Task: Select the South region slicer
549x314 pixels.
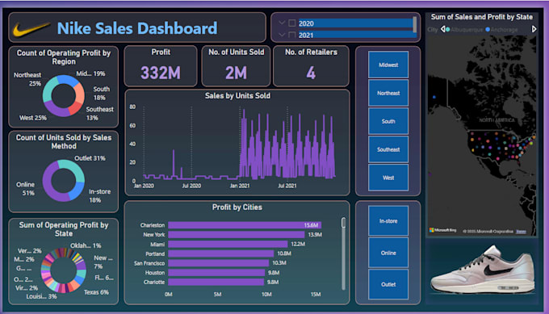Action: [x=388, y=121]
